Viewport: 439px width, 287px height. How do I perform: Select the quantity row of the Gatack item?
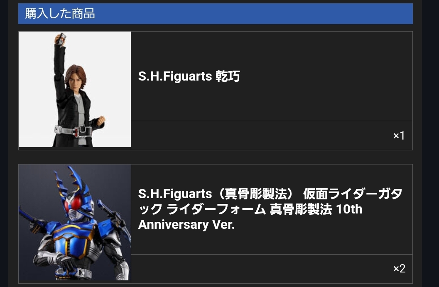(x=272, y=269)
